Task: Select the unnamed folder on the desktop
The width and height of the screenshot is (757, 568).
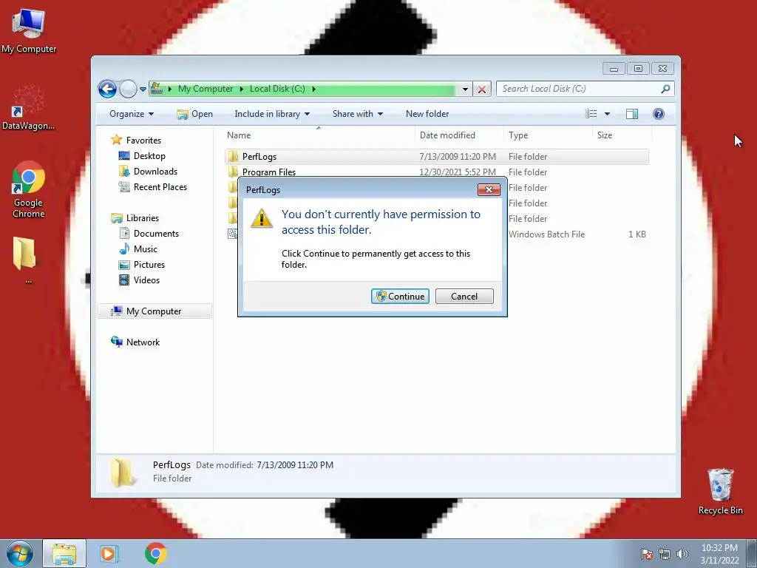Action: 25,259
